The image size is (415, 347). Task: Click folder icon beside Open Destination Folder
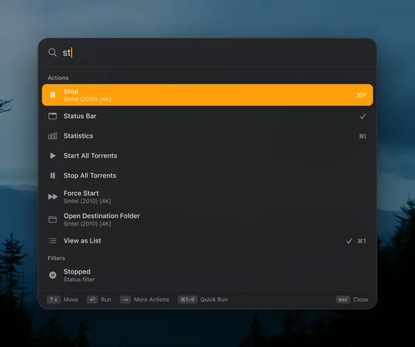(53, 219)
